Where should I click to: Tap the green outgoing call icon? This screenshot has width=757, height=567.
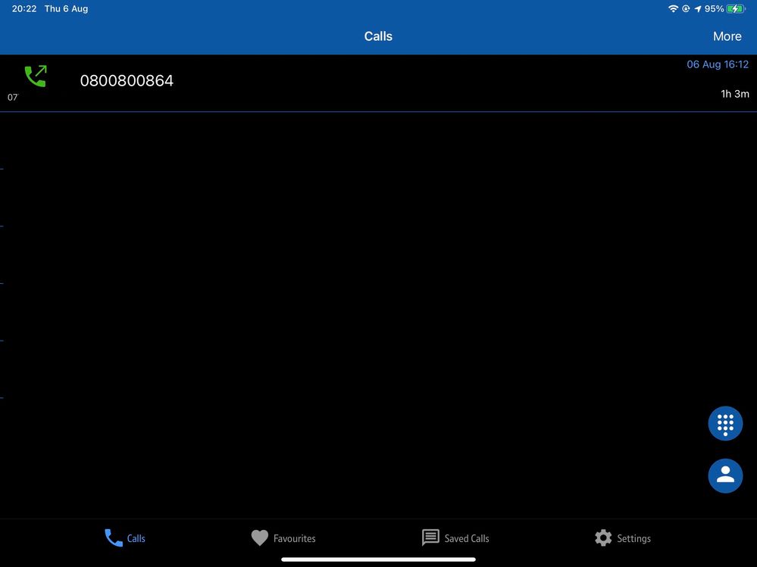(35, 76)
